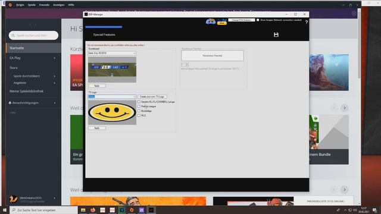381x214 pixels.
Task: Click the next arrow in first Origin carousel
Action: click(x=345, y=108)
